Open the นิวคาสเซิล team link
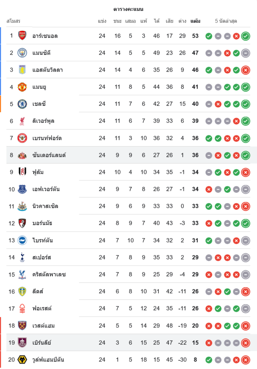Viewport: 257px width, 369px height. point(45,206)
